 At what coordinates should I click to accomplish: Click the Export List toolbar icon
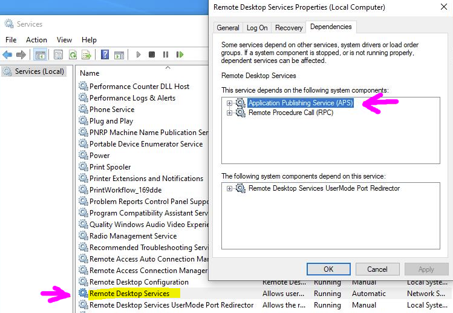tap(86, 55)
